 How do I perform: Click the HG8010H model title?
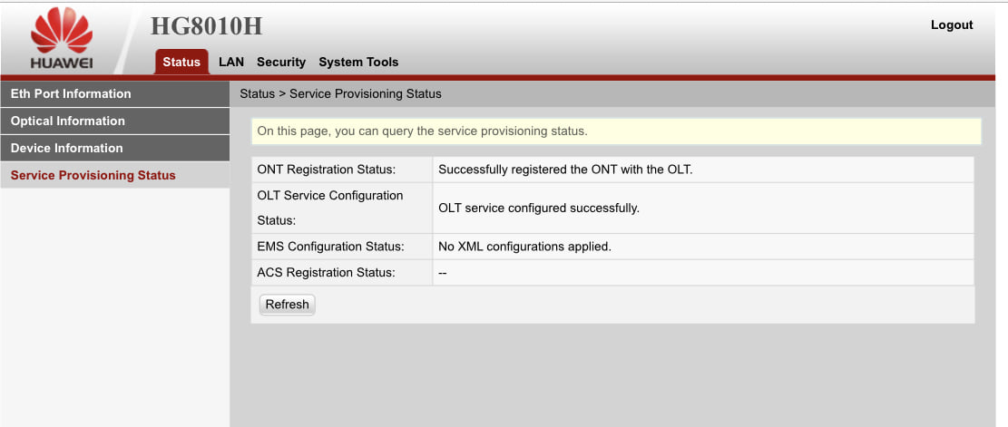point(206,26)
